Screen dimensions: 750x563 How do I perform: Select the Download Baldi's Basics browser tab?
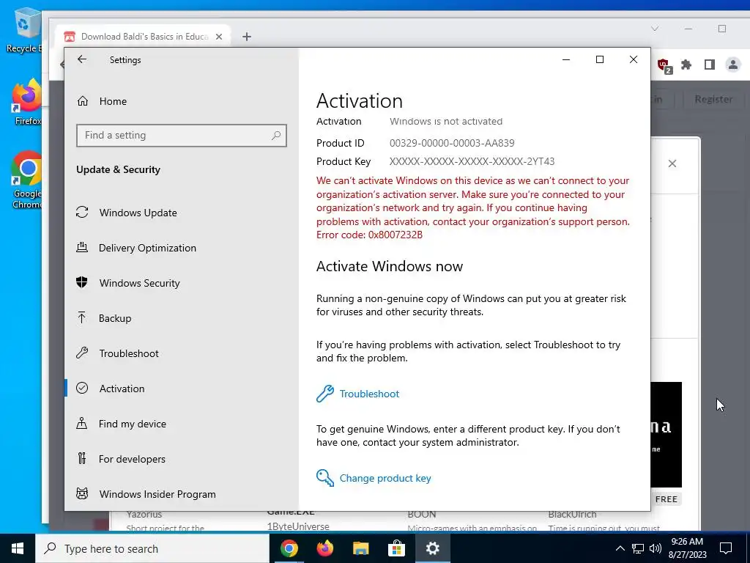pos(143,37)
